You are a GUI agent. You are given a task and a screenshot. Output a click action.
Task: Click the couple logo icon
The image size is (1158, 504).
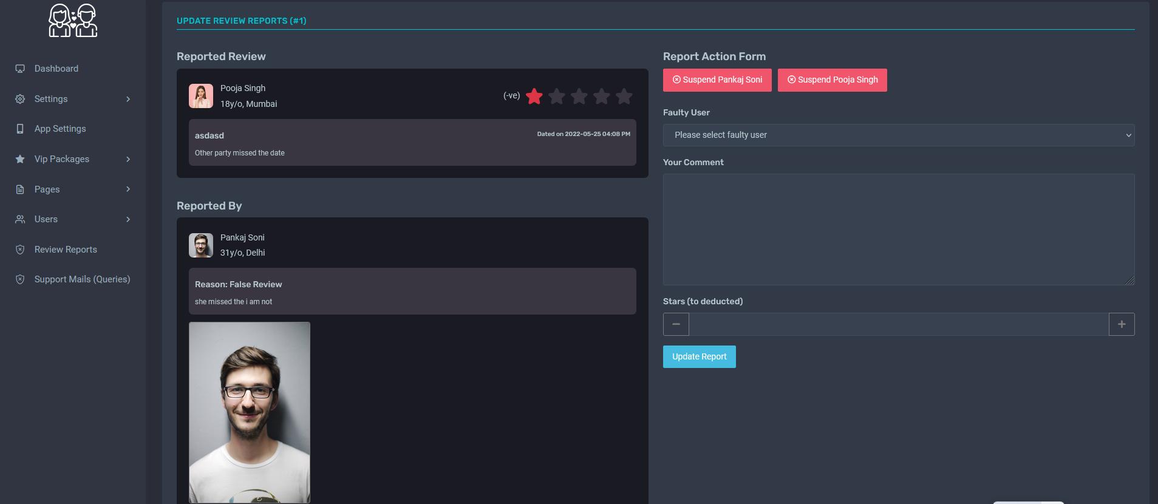click(x=73, y=21)
